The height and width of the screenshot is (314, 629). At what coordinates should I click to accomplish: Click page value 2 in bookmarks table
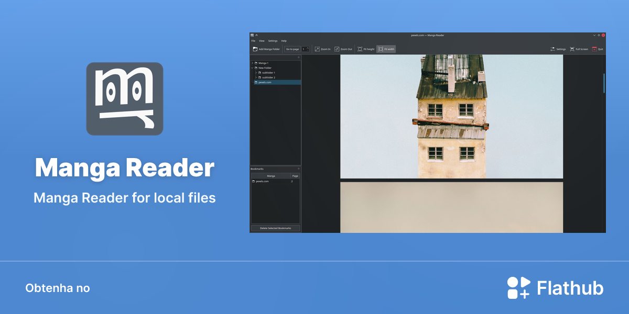point(292,181)
